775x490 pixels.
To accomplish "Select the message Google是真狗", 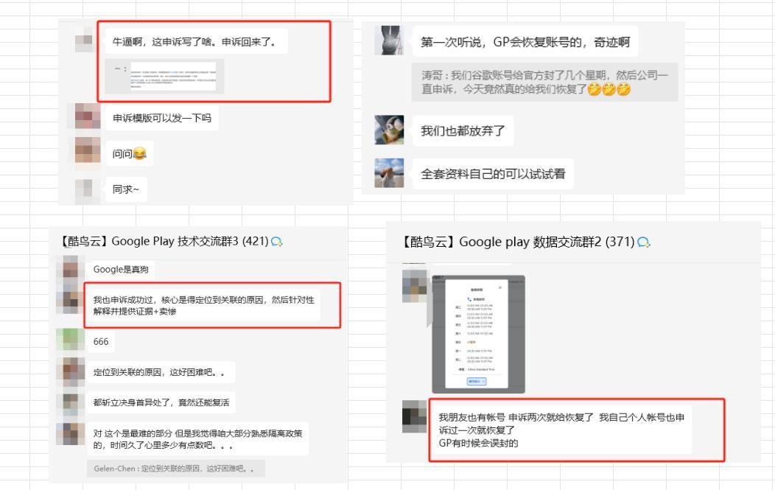I will [121, 270].
